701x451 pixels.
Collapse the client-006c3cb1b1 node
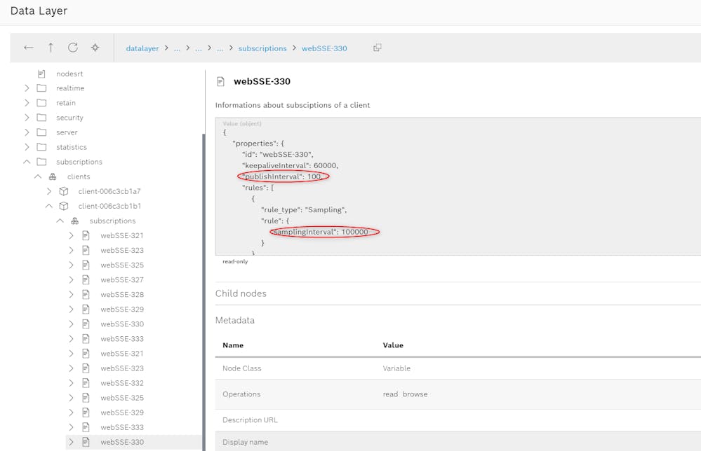[49, 206]
